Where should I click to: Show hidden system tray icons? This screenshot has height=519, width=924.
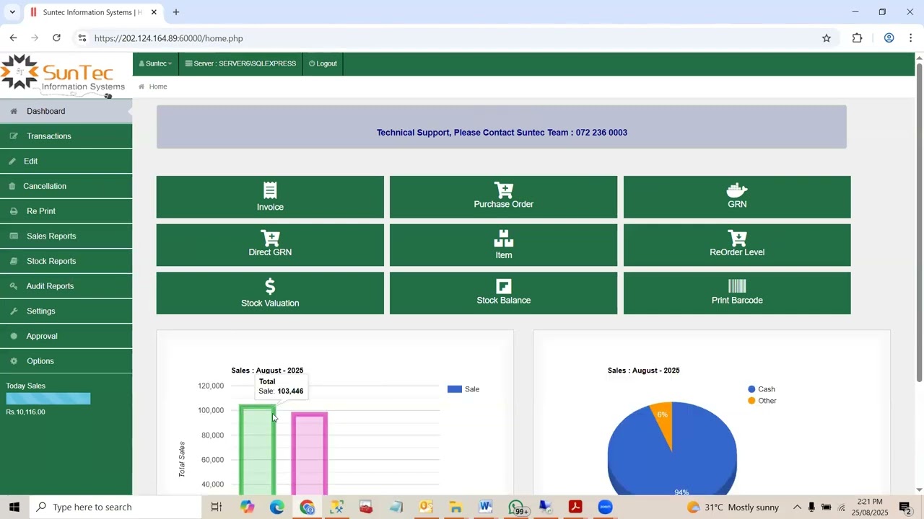797,507
